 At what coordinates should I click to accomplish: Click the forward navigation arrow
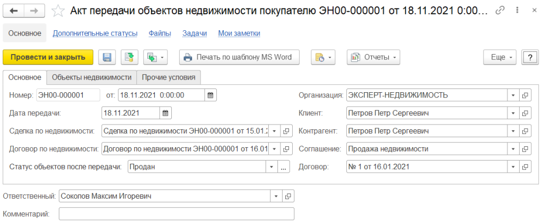pos(34,11)
